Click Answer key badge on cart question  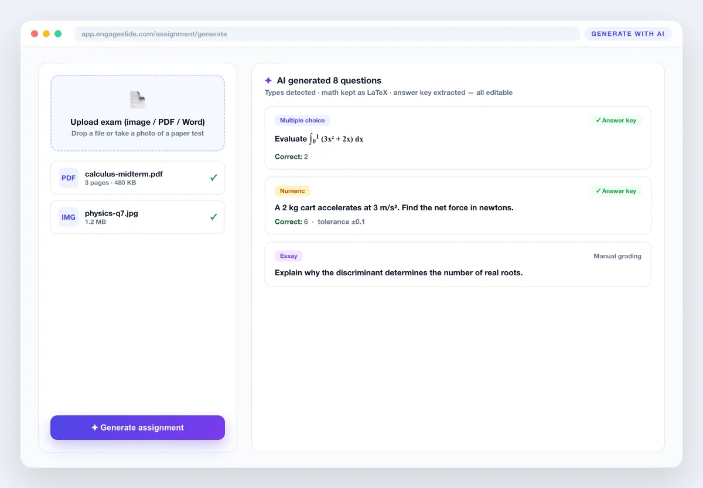point(616,191)
